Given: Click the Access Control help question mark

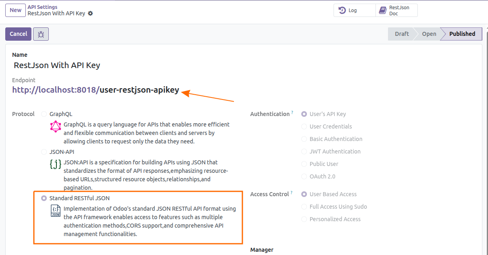Looking at the screenshot, I should (x=292, y=193).
